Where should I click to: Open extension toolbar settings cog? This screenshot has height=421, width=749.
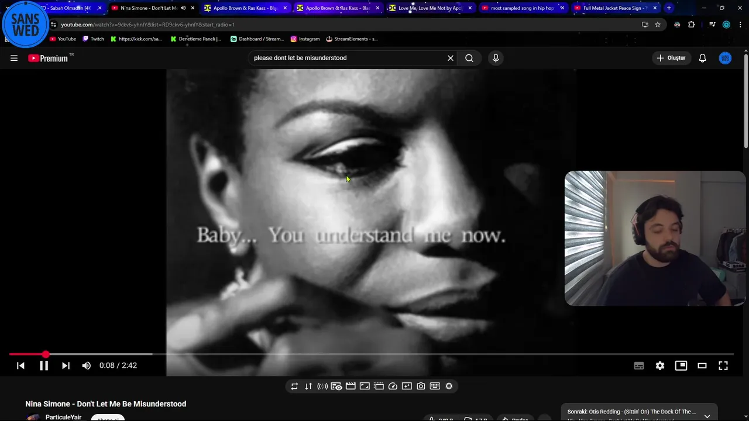449,386
